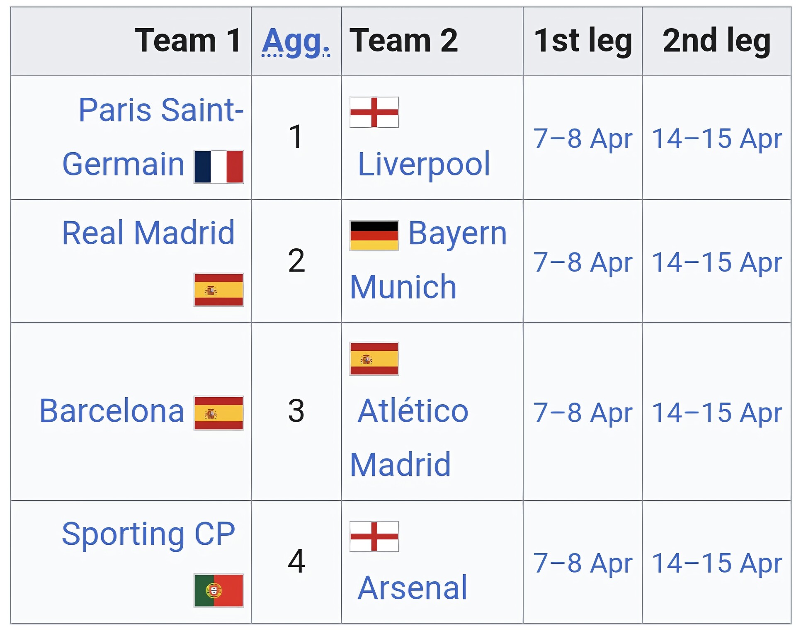Screen dimensions: 796x636
Task: Click the England flag above Arsenal
Action: click(374, 536)
